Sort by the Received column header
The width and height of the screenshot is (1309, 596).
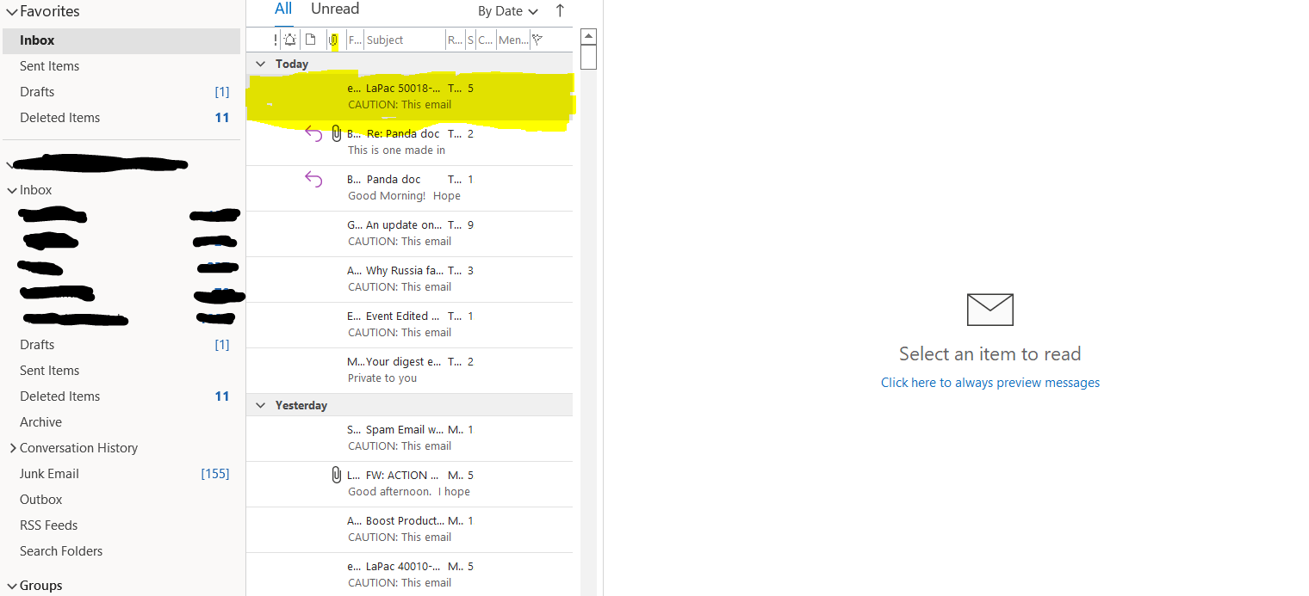point(455,40)
